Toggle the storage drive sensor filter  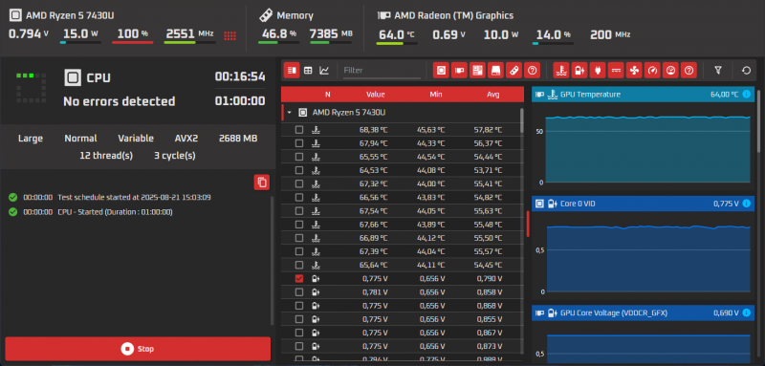(495, 71)
